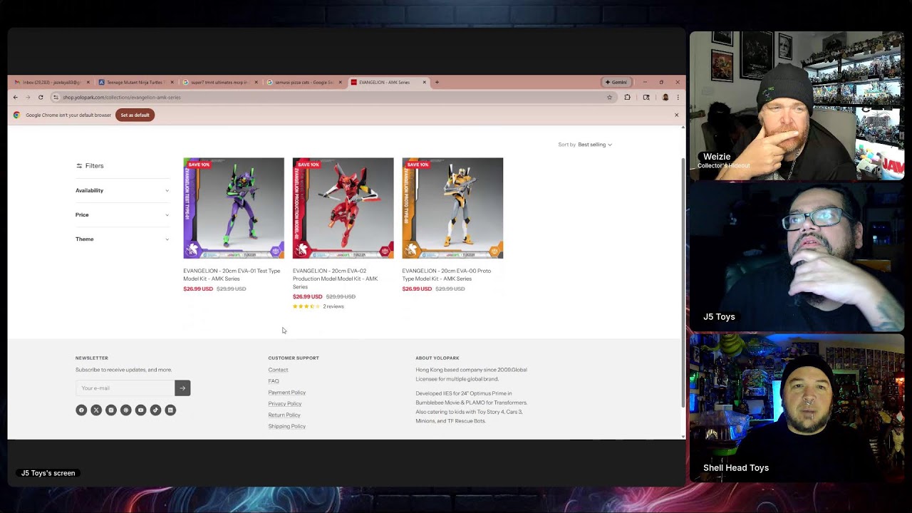Open the FAQ link
Image resolution: width=912 pixels, height=513 pixels.
point(274,381)
